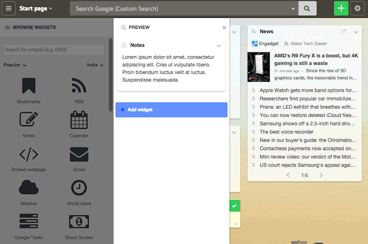This screenshot has width=368, height=244.
Task: Click the News widget RSS icon
Action: tap(253, 31)
